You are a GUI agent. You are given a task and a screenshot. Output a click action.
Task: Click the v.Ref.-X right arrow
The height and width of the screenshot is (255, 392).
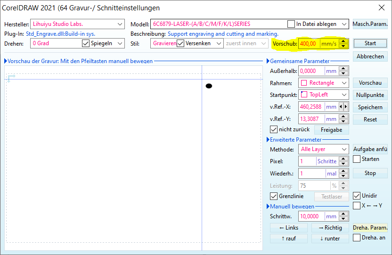pos(346,107)
